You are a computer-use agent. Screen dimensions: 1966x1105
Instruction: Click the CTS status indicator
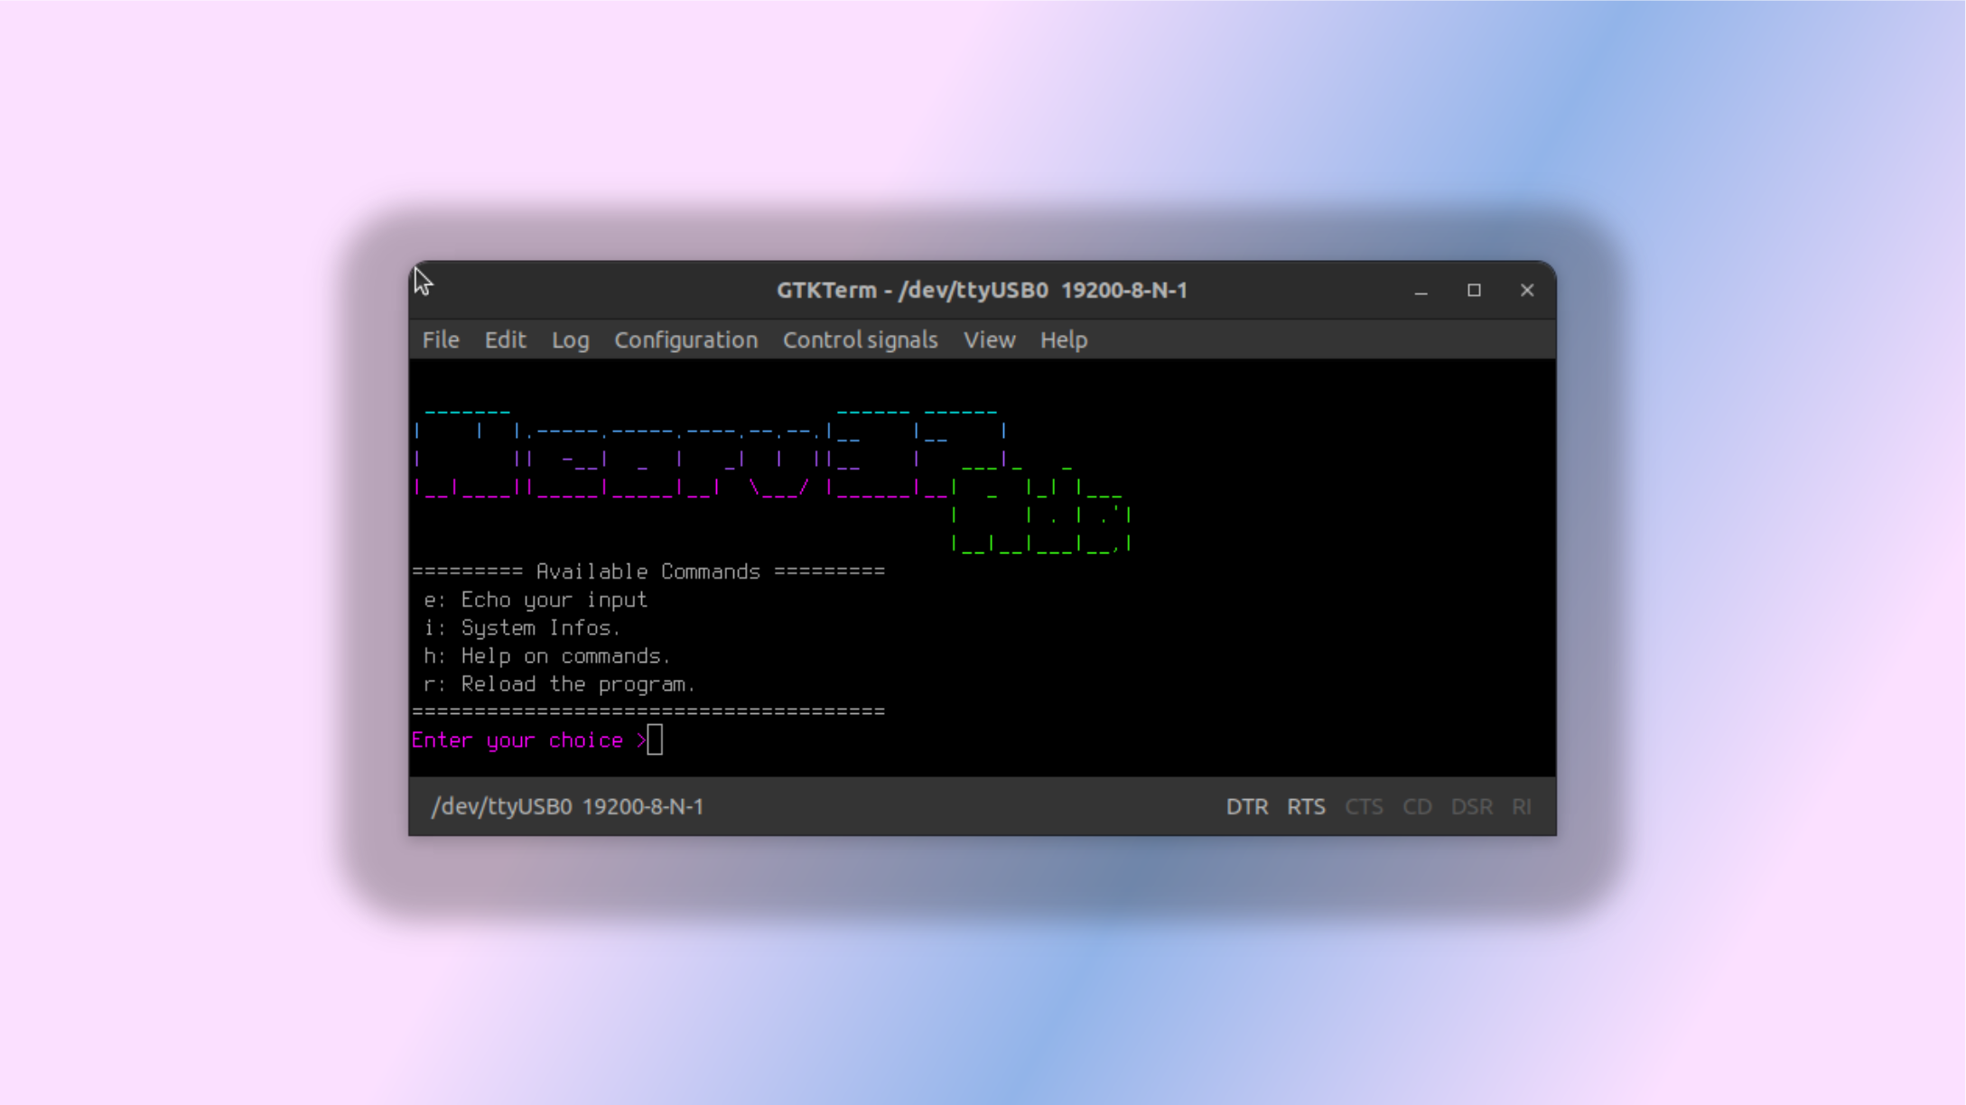coord(1364,806)
